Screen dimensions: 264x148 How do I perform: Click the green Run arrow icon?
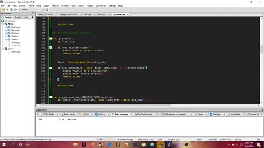(7, 9)
